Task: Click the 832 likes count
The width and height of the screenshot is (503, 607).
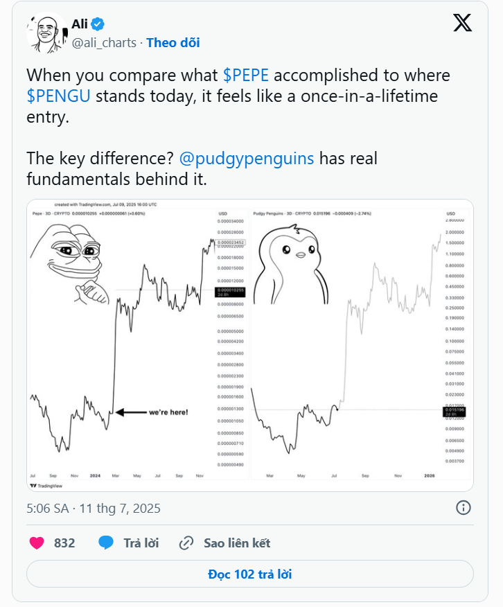Action: [x=64, y=543]
